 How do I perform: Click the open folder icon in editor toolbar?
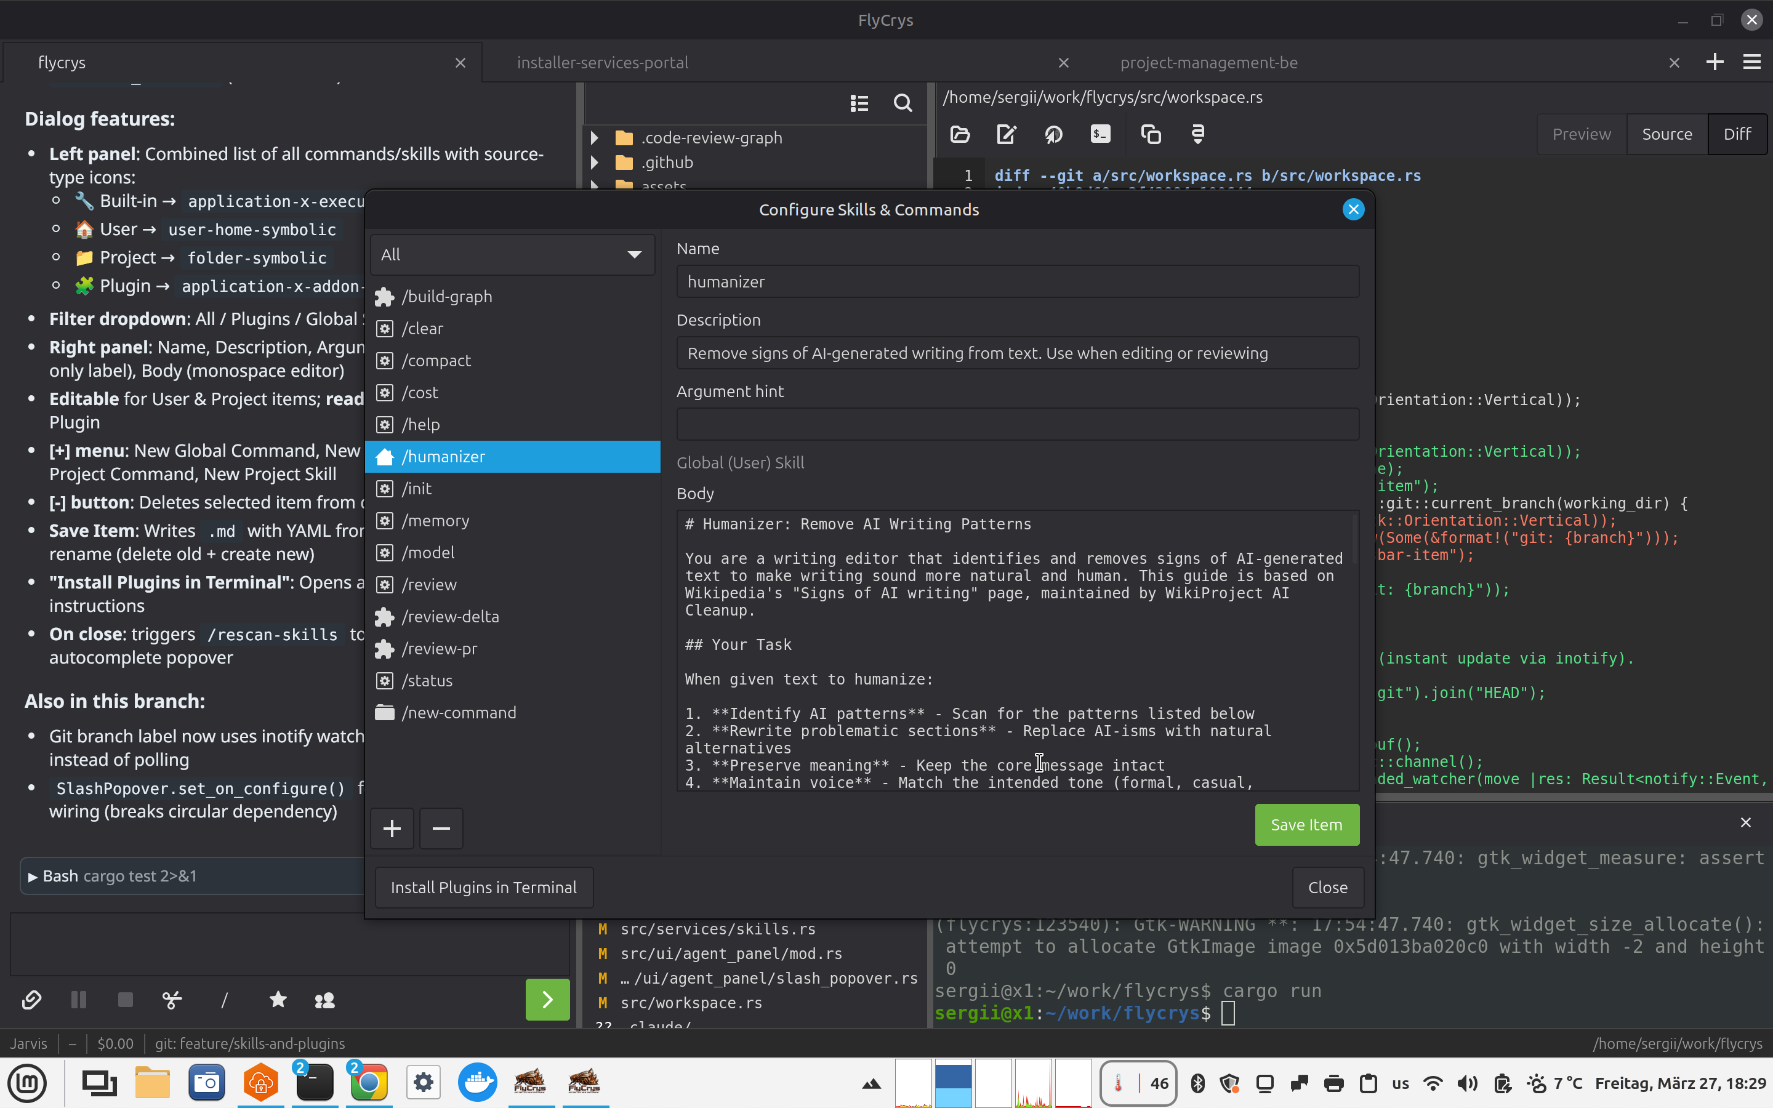click(960, 134)
